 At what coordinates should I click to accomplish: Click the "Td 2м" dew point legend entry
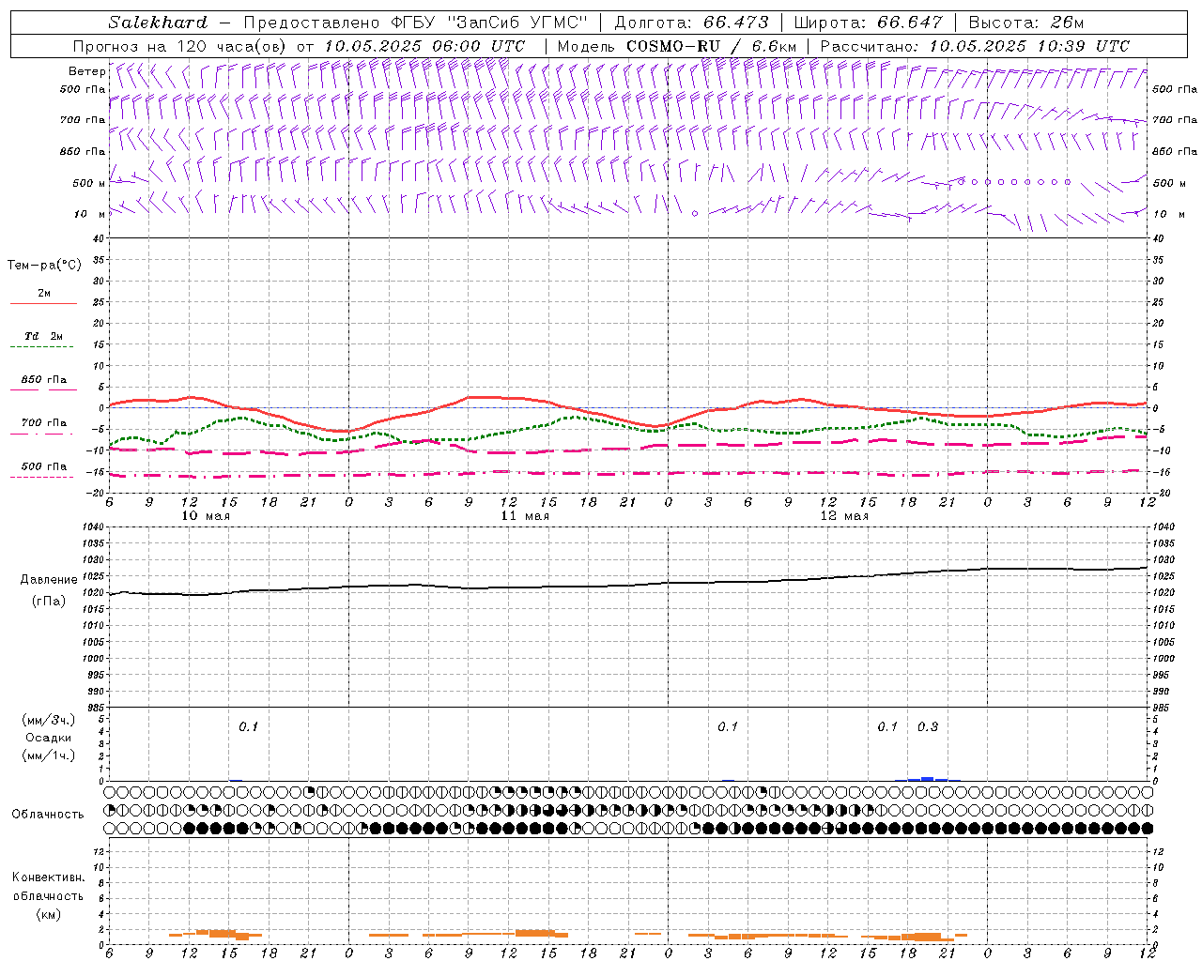(44, 336)
